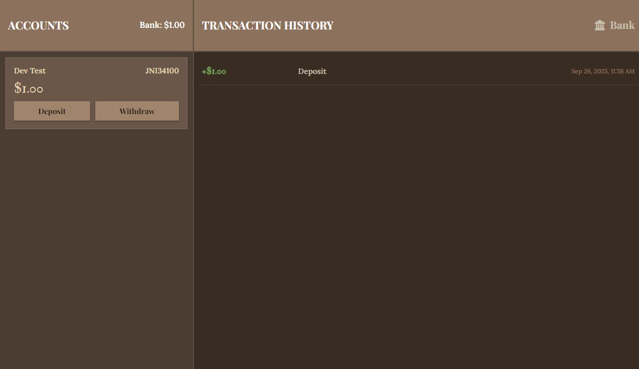Click the Bank: $1.00 total in header
Screen dimensions: 639x369
click(x=162, y=25)
